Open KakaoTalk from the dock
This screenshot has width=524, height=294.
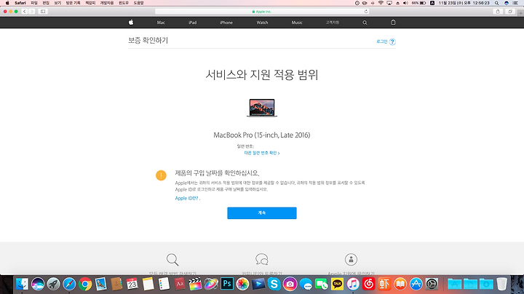(x=337, y=285)
